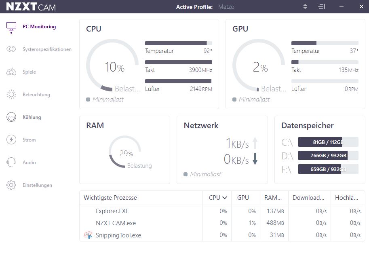
Task: Sort processes by the CPU column chevron
Action: pos(225,198)
